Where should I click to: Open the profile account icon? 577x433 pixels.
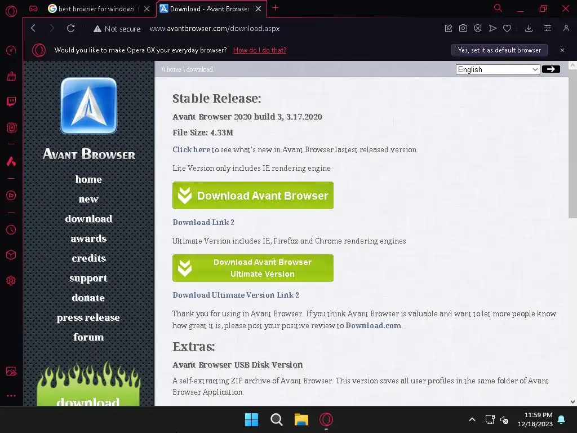(566, 28)
